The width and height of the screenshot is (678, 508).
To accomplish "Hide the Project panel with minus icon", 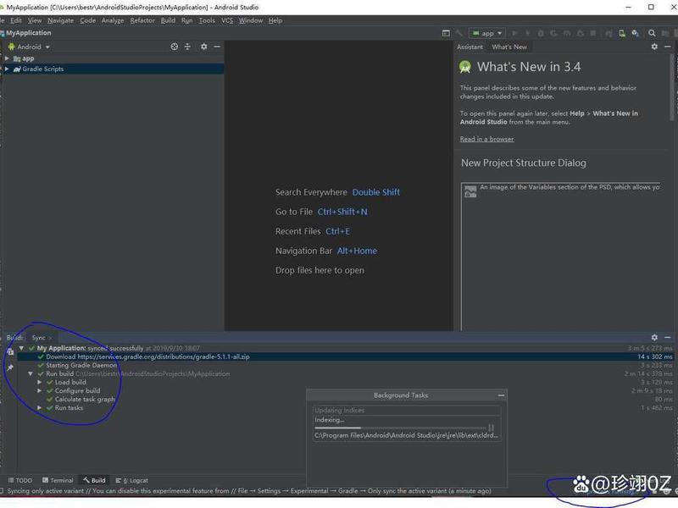I will [217, 47].
